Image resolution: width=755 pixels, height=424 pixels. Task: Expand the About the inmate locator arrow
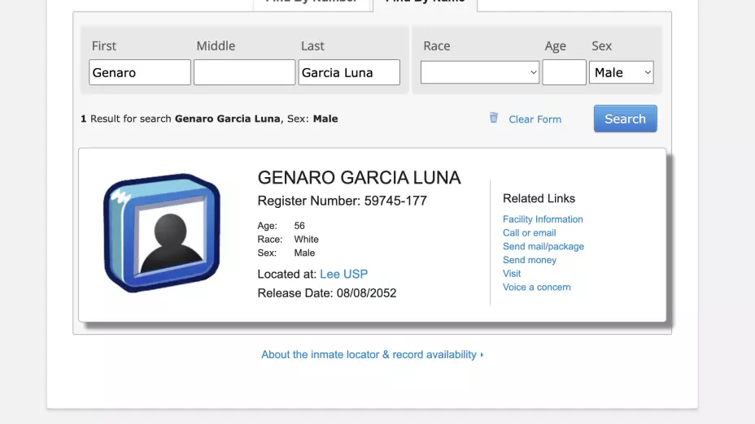pos(482,355)
